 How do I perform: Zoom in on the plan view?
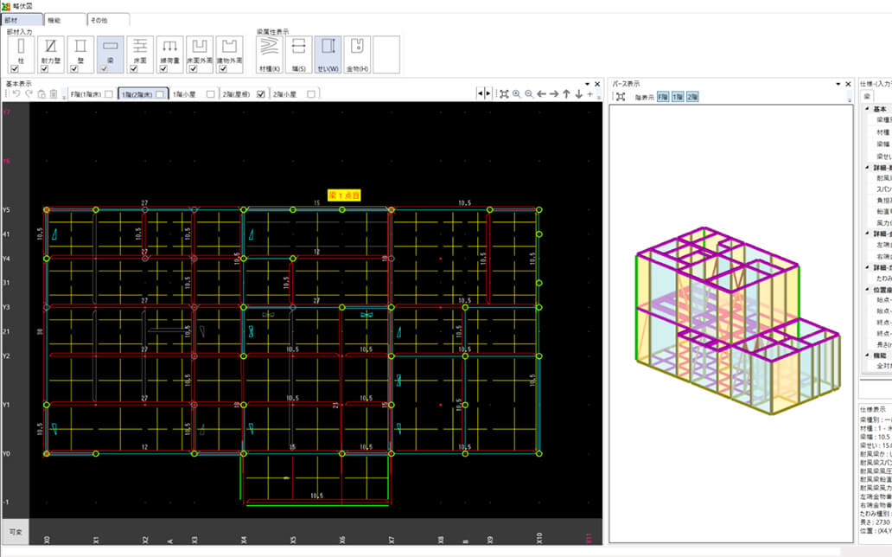pyautogui.click(x=516, y=93)
